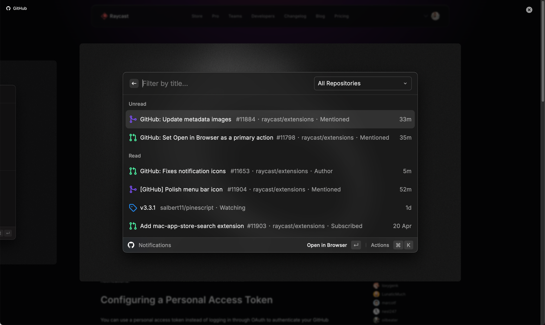Open the Actions menu in the footer
The image size is (545, 325).
(x=380, y=245)
